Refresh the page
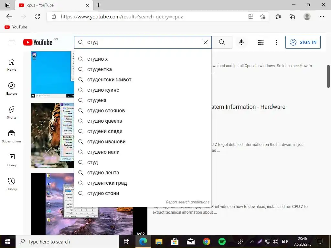The width and height of the screenshot is (331, 248). [x=37, y=16]
